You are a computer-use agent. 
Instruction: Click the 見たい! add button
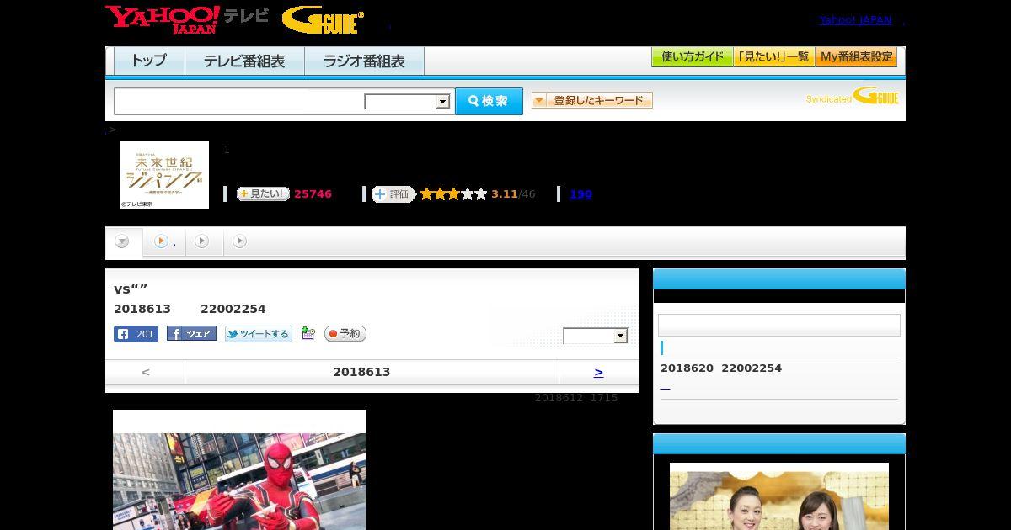point(263,193)
